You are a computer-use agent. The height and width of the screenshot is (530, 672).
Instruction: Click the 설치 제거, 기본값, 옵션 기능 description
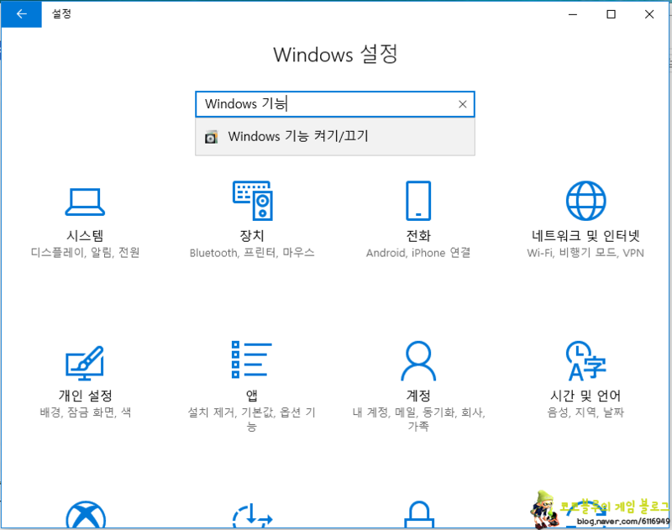(252, 419)
